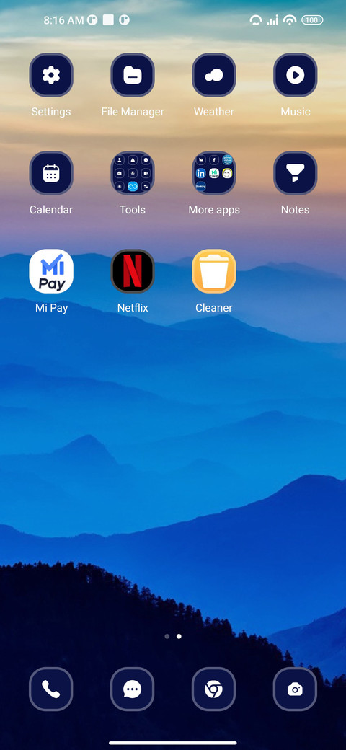Open the Weather app

coord(213,75)
